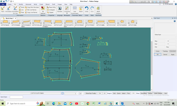Image resolution: width=177 pixels, height=106 pixels.
Task: Select Copy Point Numbers
Action: [32, 7]
